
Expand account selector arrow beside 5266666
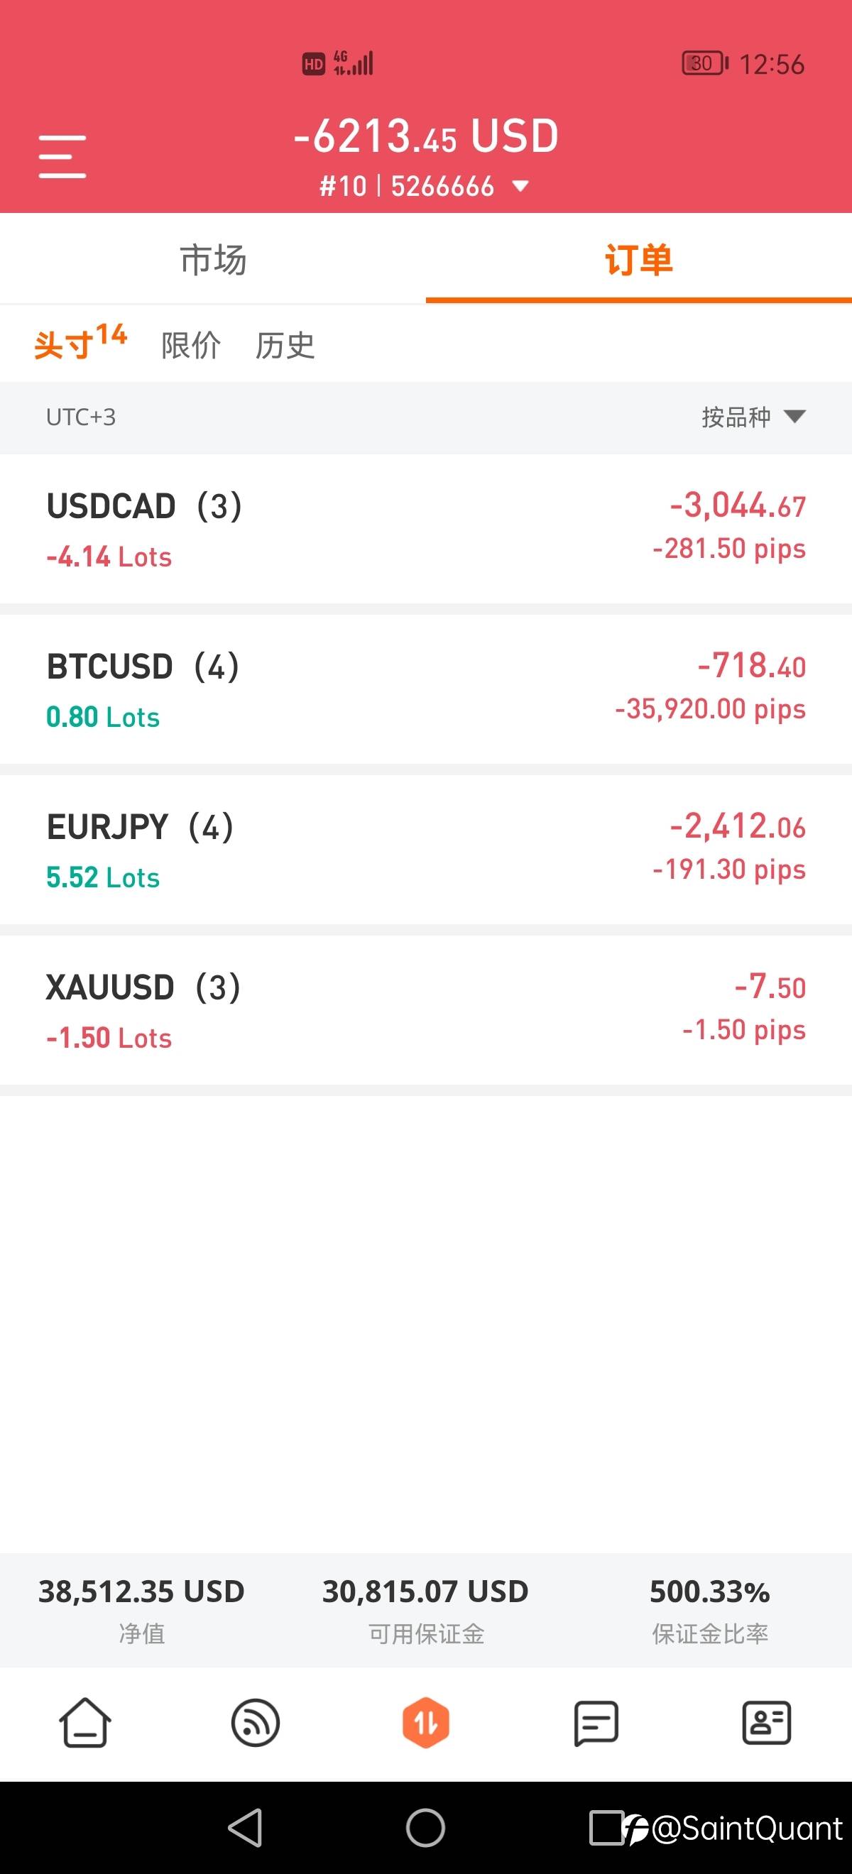520,187
